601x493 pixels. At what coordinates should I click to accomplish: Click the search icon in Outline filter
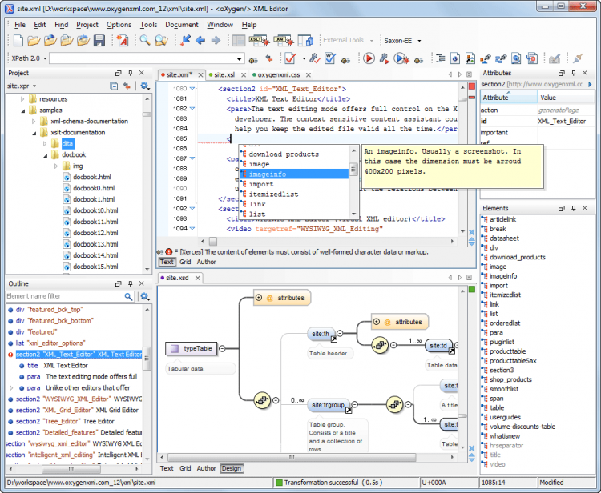[x=128, y=296]
